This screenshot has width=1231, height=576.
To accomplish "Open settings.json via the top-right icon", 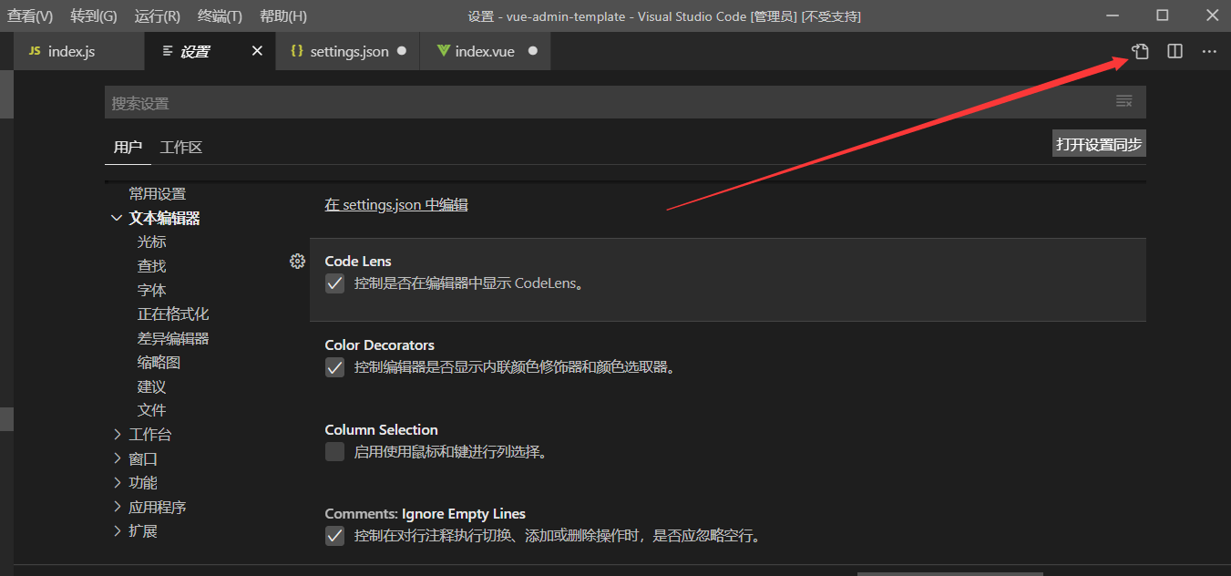I will [x=1139, y=52].
